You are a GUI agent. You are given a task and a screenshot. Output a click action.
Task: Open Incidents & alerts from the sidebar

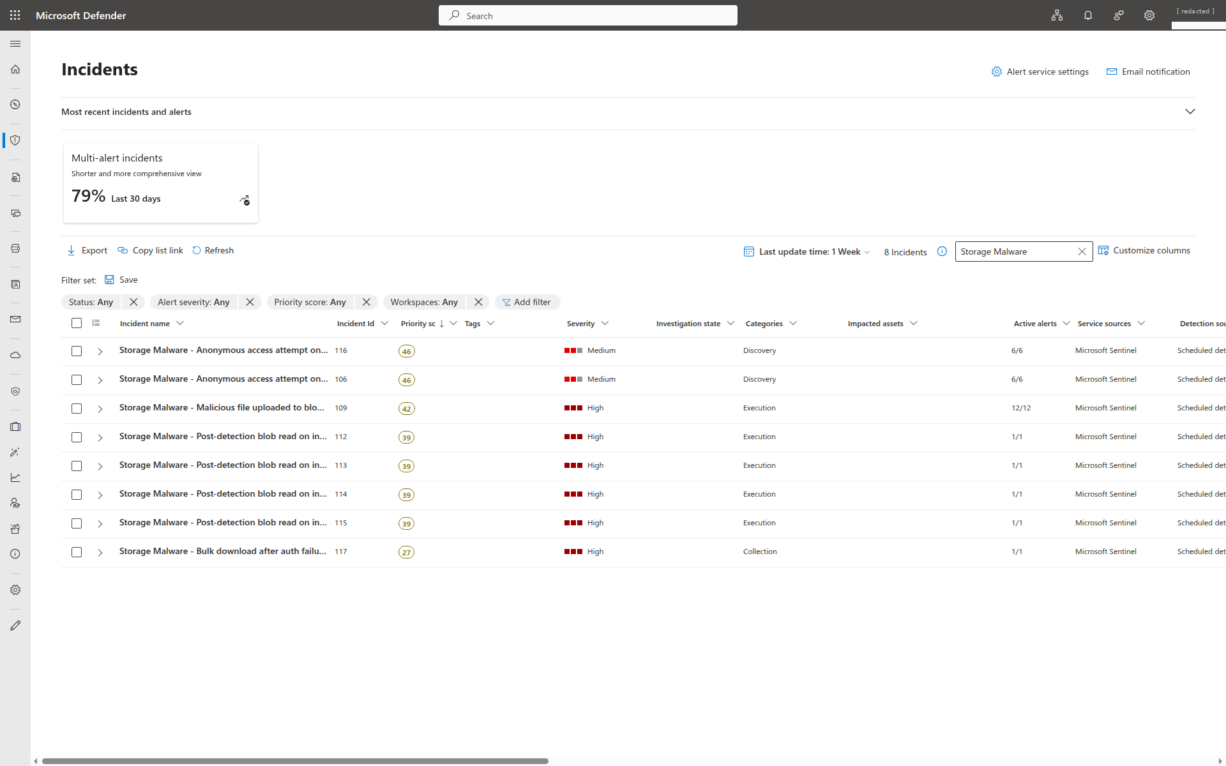[x=15, y=140]
